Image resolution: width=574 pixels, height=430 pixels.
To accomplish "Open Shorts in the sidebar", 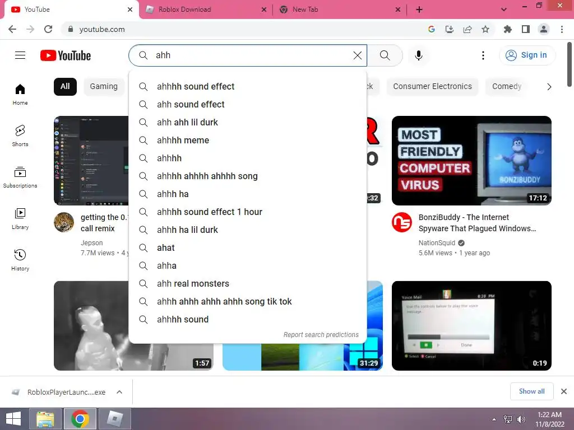I will coord(20,135).
